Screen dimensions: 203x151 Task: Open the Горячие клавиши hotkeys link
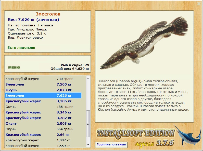[111, 144]
